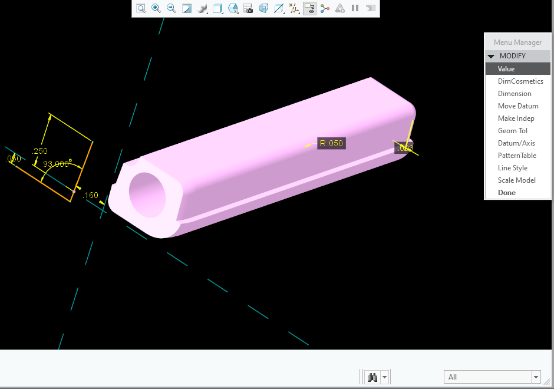
Task: Select Value in the MODIFY menu
Action: click(x=517, y=69)
